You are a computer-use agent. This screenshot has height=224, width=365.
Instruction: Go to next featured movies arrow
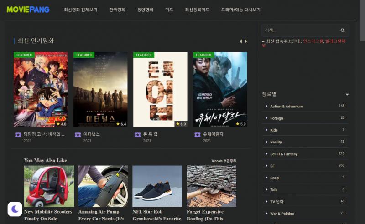(246, 41)
